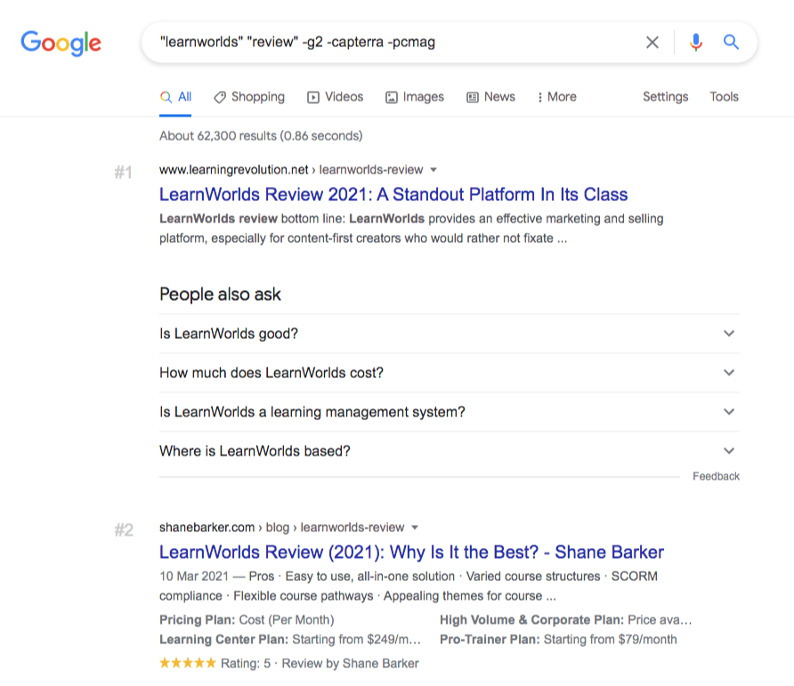
Task: Click the five-star rating in Shane Barker result
Action: (187, 663)
